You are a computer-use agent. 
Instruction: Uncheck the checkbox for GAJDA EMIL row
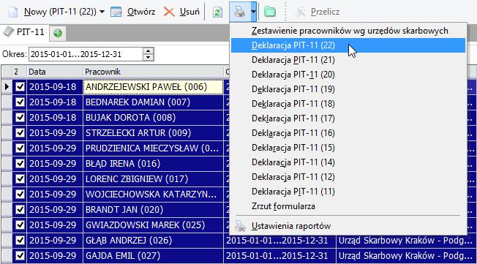pos(20,255)
